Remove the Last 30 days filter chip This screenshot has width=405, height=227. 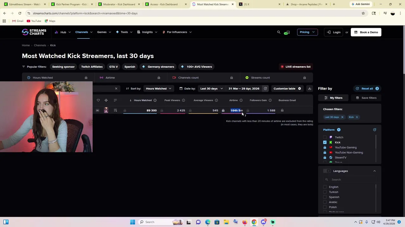(x=342, y=117)
